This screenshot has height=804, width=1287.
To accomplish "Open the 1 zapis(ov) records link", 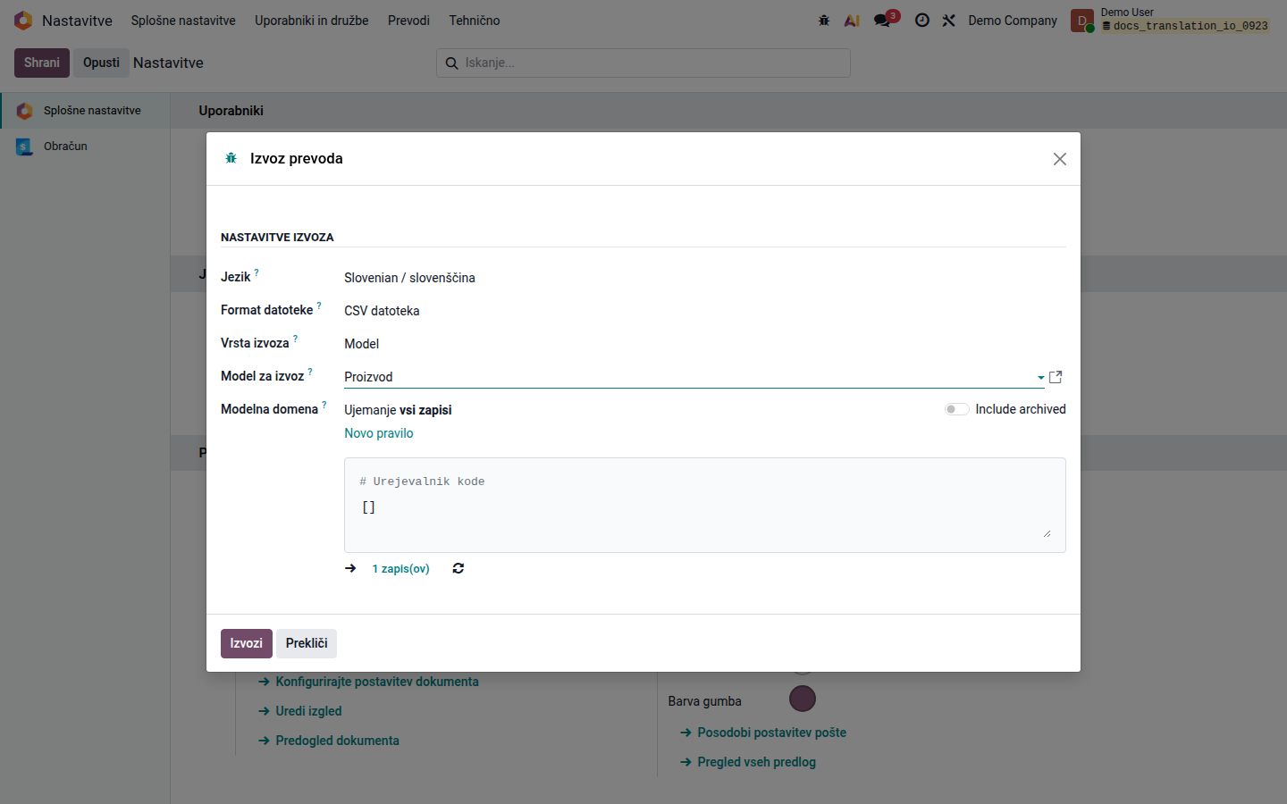I will 400,569.
